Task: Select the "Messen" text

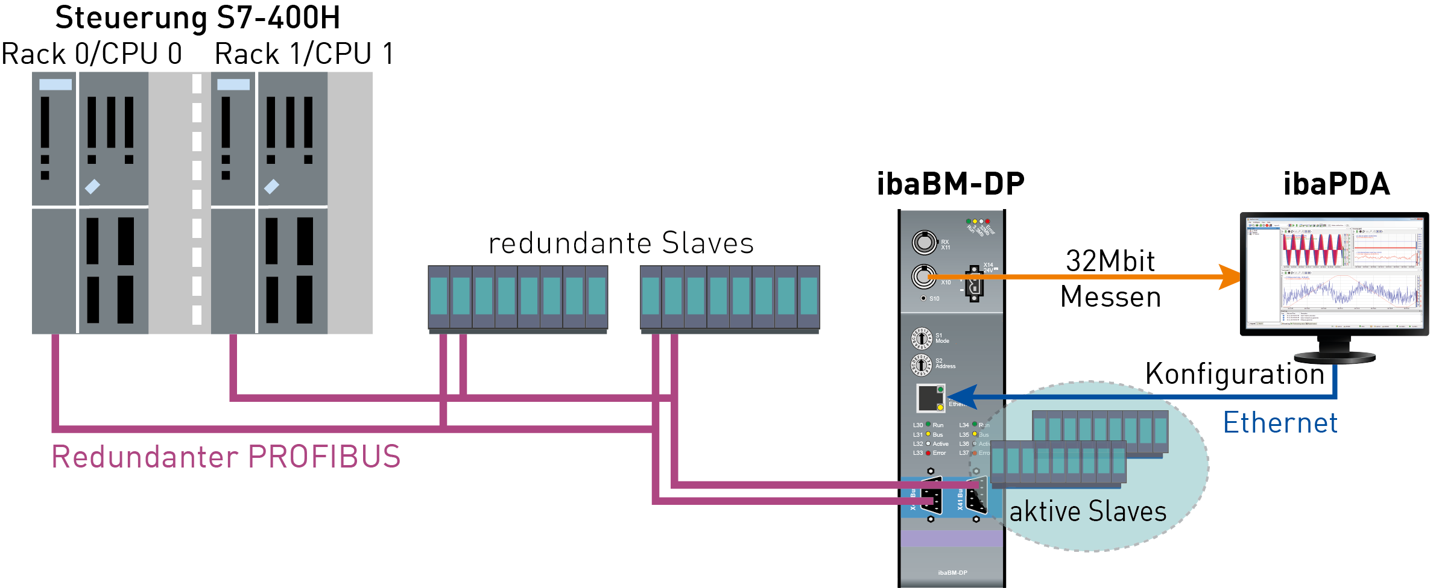Action: click(1111, 297)
